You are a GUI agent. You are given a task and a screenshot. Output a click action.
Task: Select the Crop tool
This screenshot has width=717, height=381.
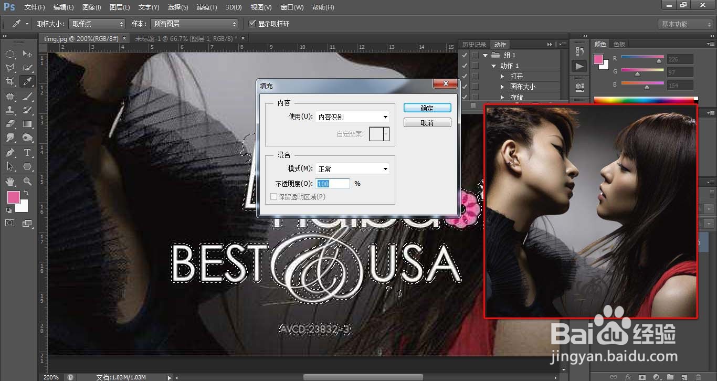pos(10,81)
